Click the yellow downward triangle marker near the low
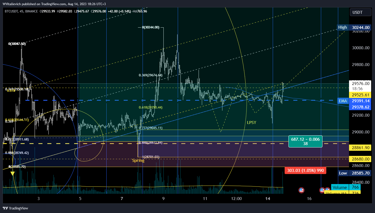 point(12,173)
